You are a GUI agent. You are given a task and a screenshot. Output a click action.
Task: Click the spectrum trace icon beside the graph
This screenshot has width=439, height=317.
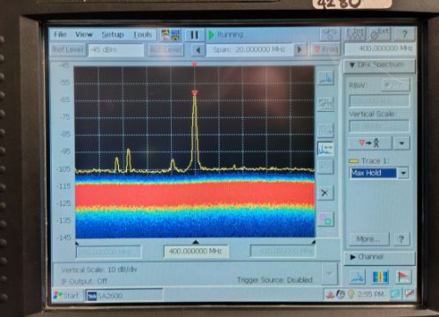[x=325, y=78]
